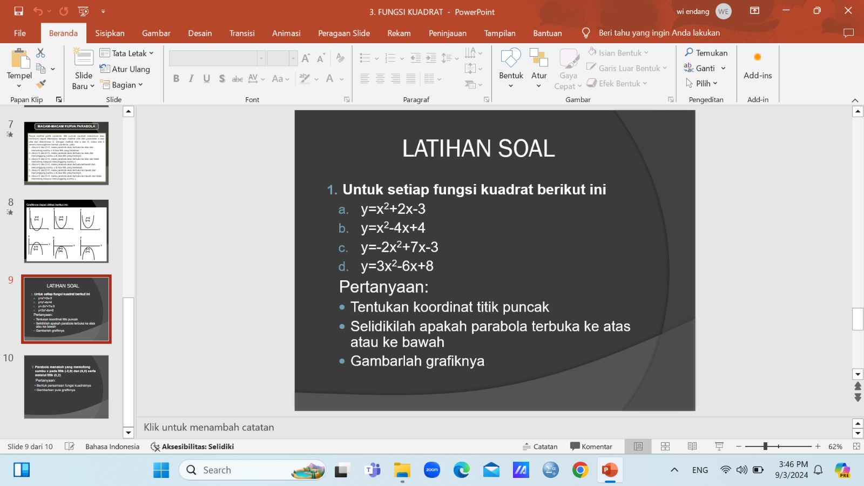
Task: Toggle strikethrough formatting
Action: 237,79
